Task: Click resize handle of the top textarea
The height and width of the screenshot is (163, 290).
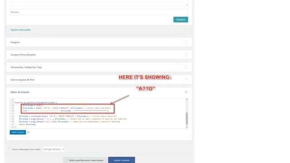Action: pos(187,5)
